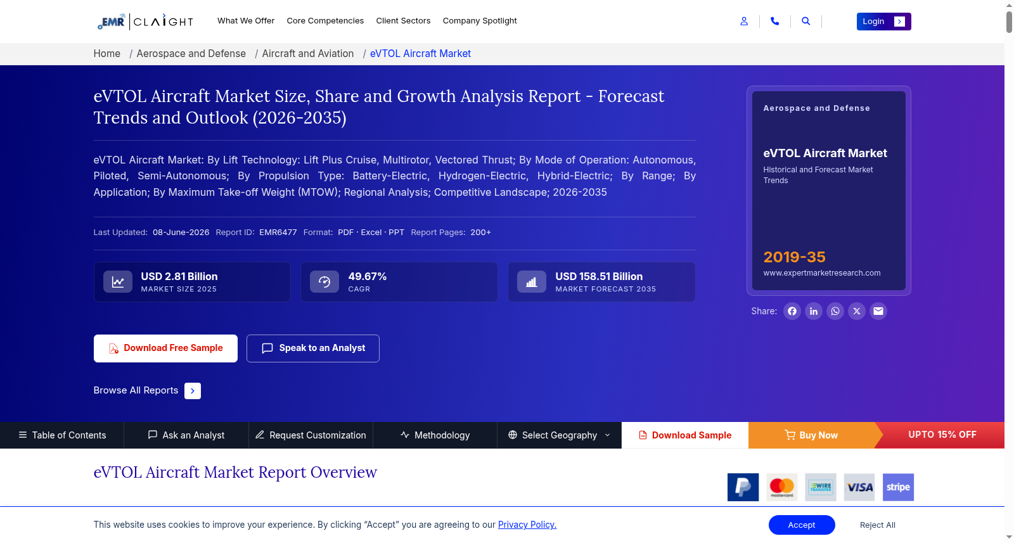Select the Stripe payment logo
The width and height of the screenshot is (1014, 543).
coord(898,487)
